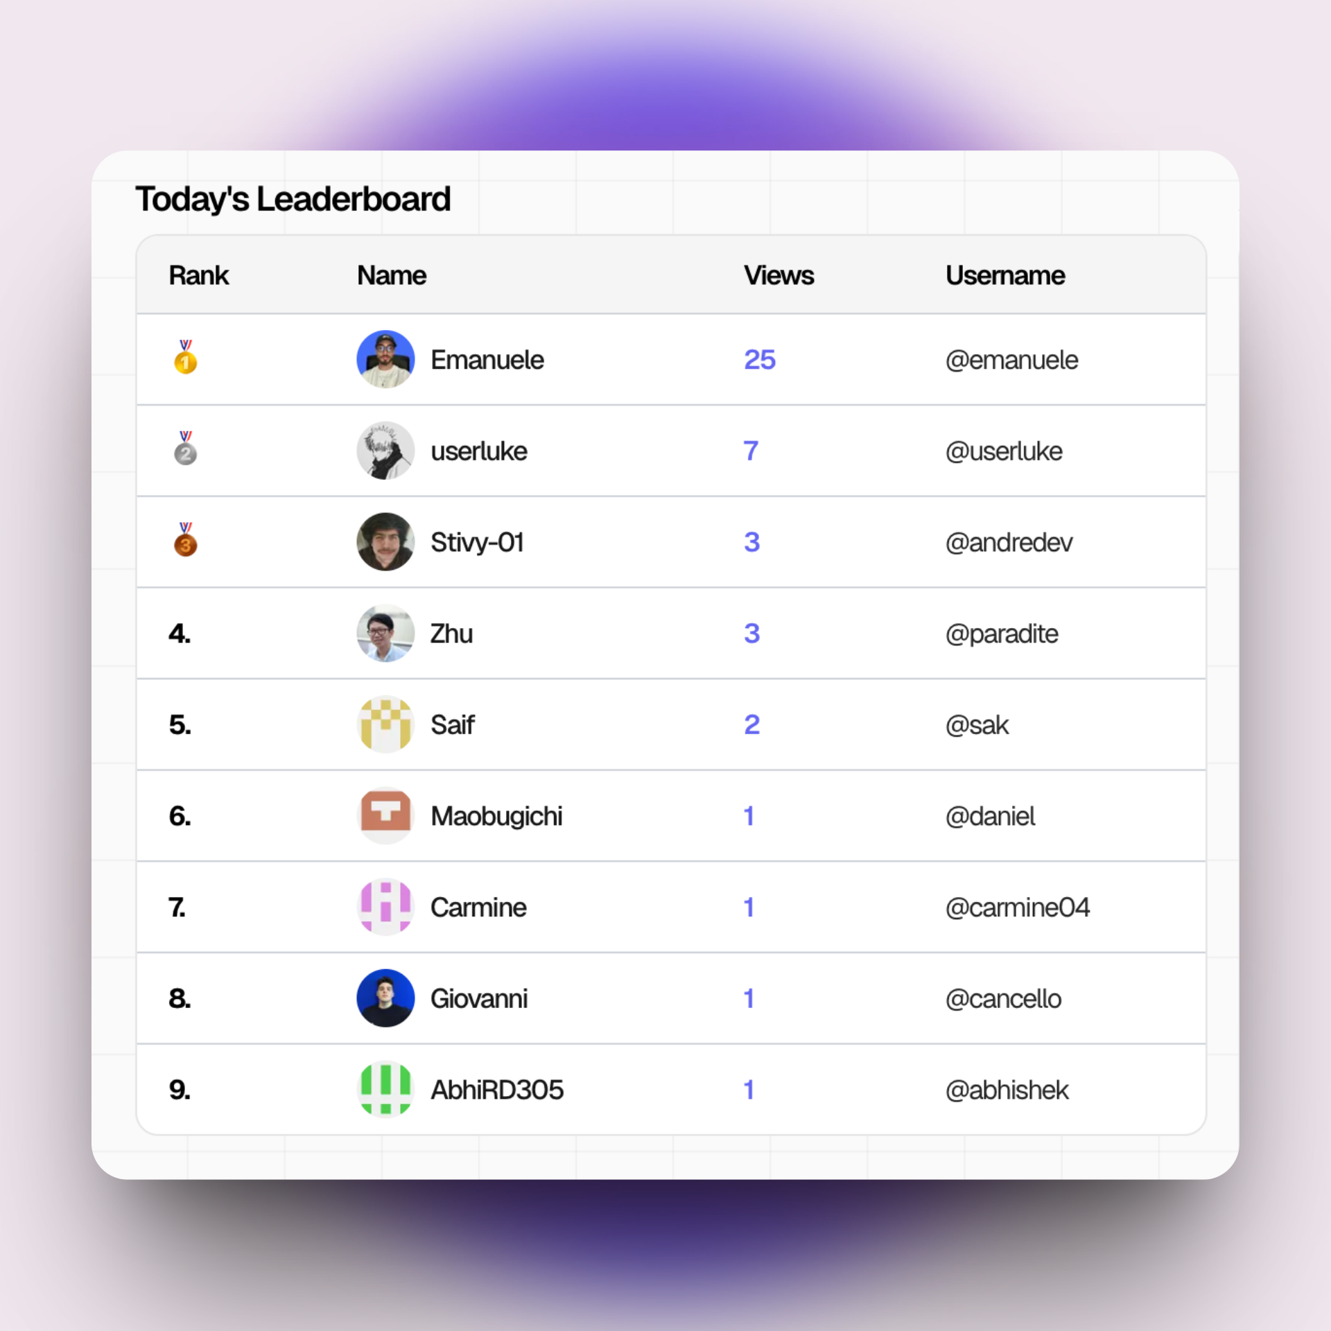Open the @carmine04 username link
Image resolution: width=1331 pixels, height=1331 pixels.
(1018, 907)
